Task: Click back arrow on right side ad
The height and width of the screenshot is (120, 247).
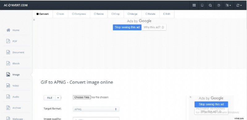Action: point(191,97)
